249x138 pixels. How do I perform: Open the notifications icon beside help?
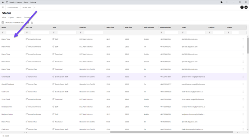pyautogui.click(x=246, y=7)
